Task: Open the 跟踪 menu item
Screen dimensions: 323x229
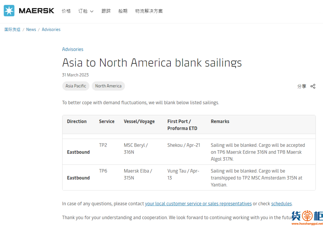Action: pyautogui.click(x=106, y=11)
